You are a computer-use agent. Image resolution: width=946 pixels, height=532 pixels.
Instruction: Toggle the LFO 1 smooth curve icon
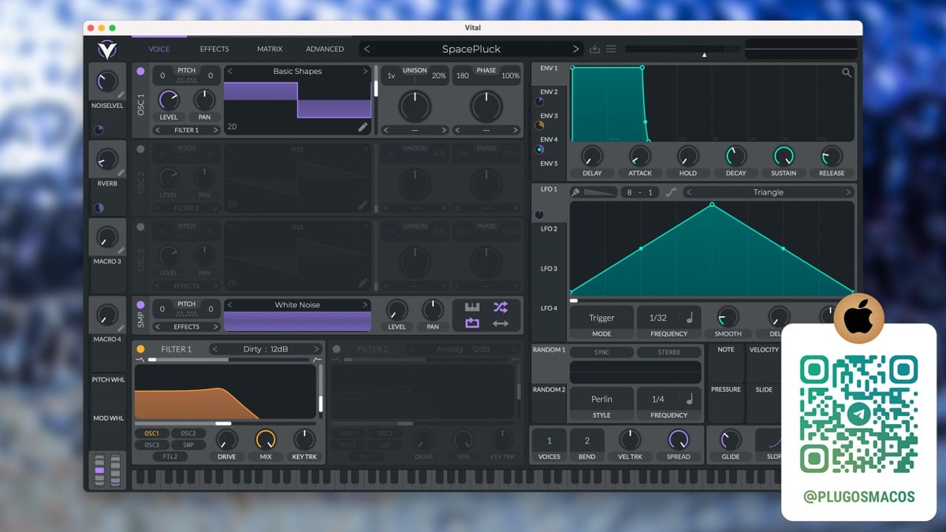click(671, 192)
